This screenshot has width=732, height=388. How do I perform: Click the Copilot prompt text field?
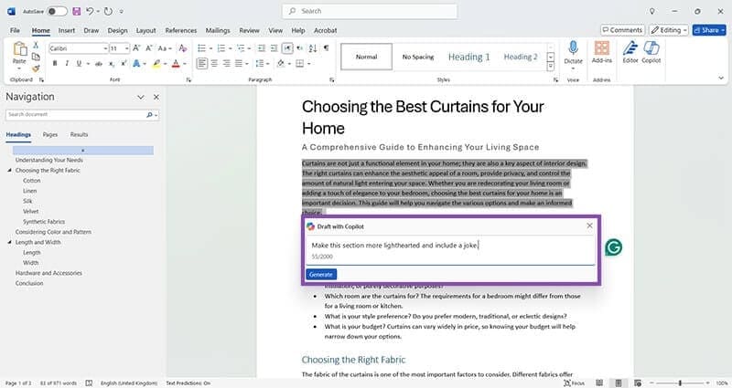click(448, 245)
